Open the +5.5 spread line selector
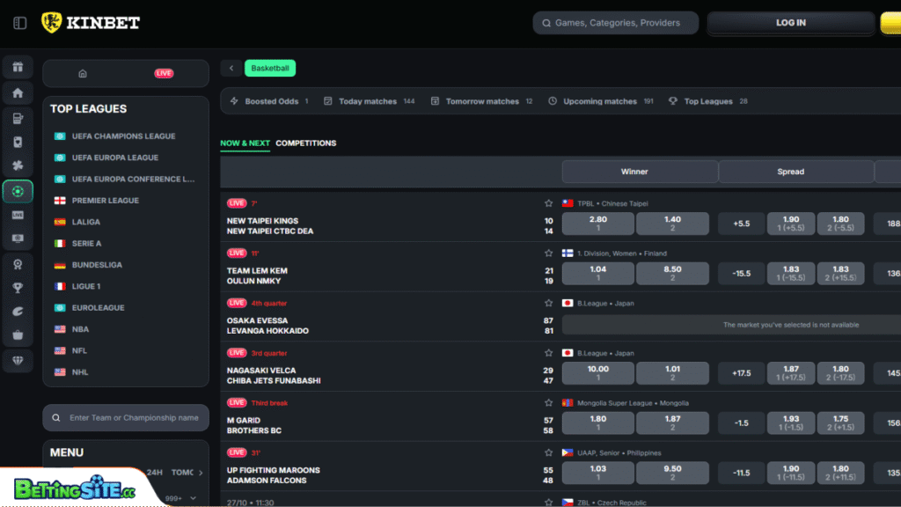The height and width of the screenshot is (507, 901). click(x=741, y=224)
